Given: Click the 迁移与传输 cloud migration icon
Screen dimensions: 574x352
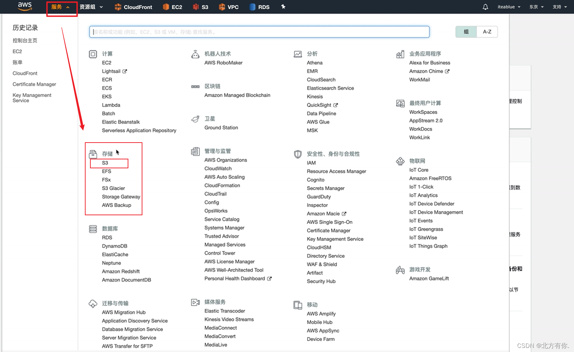Looking at the screenshot, I should [x=93, y=304].
